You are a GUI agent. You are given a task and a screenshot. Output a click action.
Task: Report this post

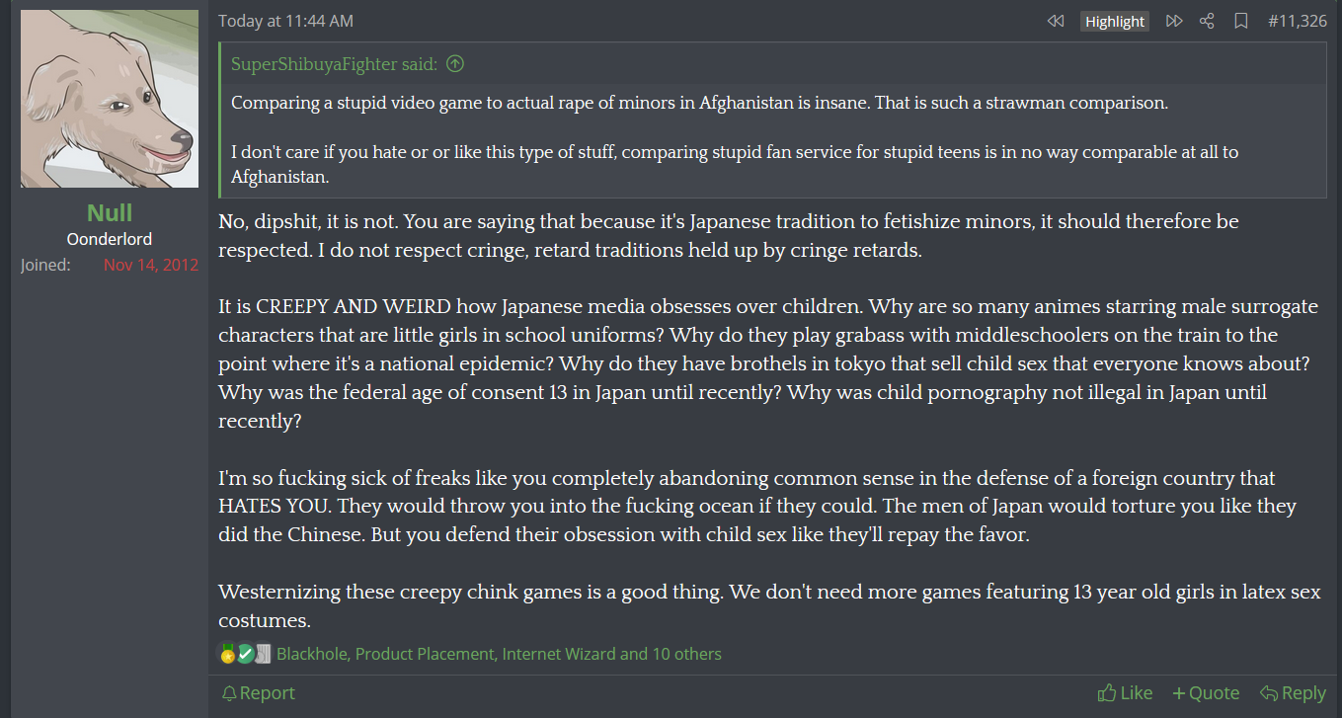[258, 693]
